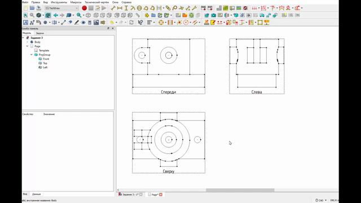Image resolution: width=361 pixels, height=203 pixels.
Task: Click the create part yellow icon
Action: 147,15
